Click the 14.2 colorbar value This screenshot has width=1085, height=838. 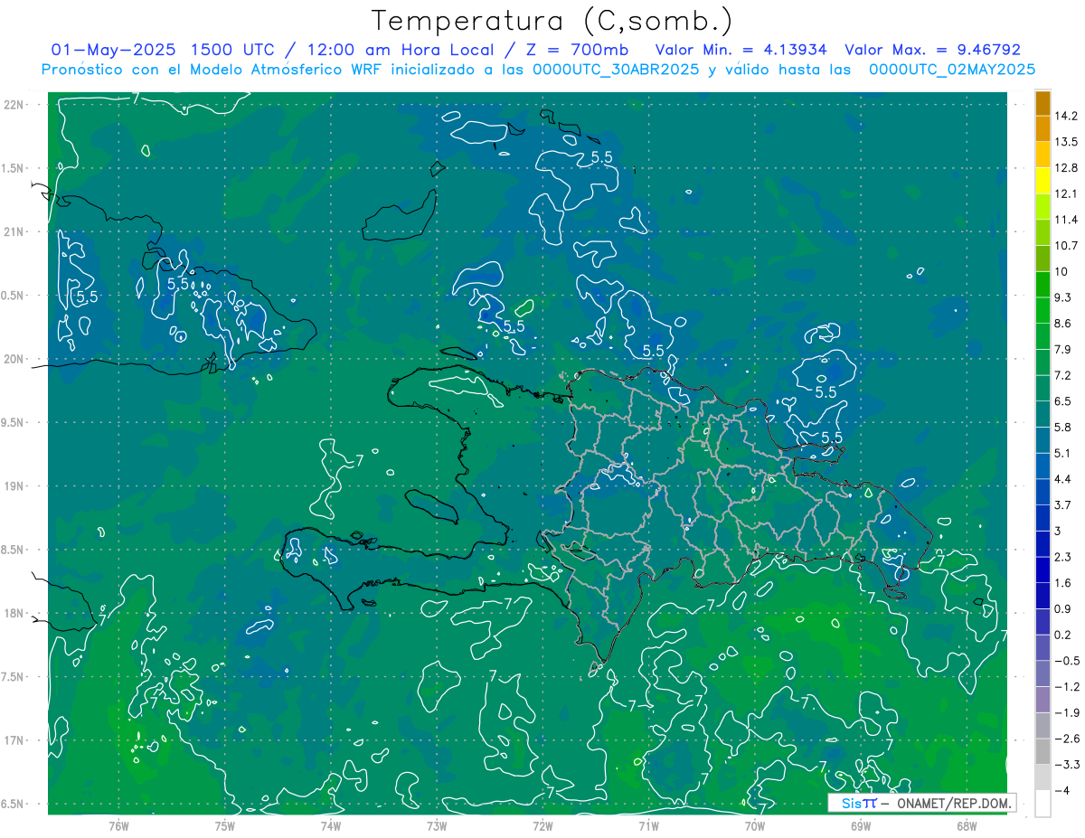pyautogui.click(x=1066, y=117)
